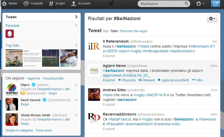Switch to Top tweets filter

click(x=105, y=31)
